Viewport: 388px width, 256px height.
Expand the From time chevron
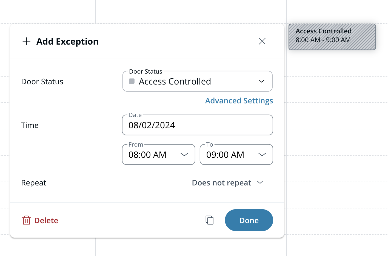click(x=184, y=155)
